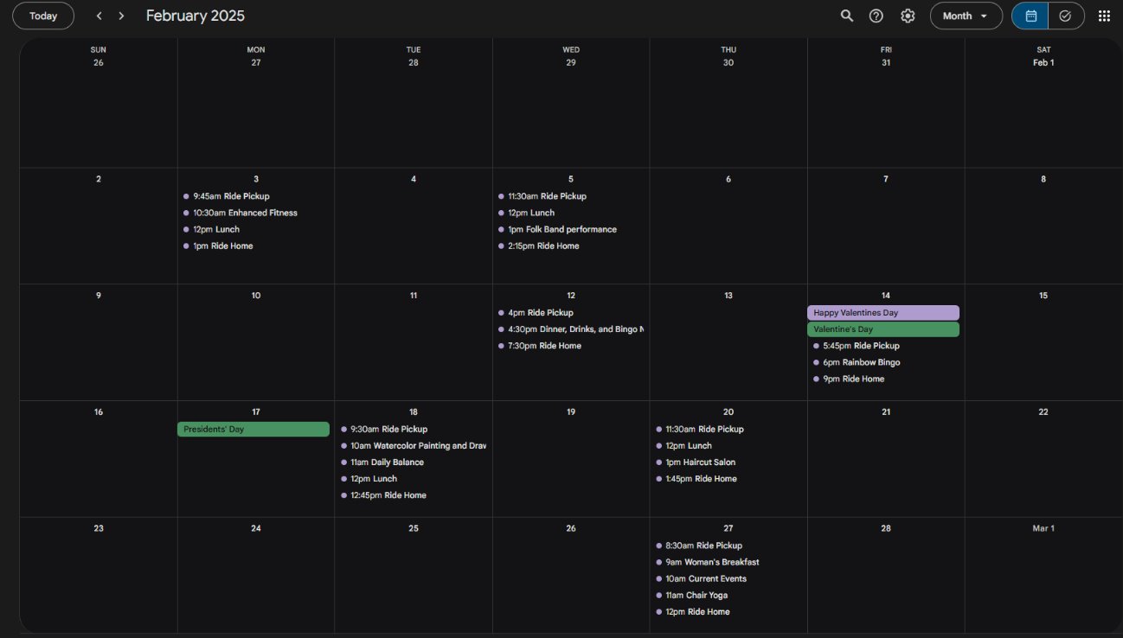Go to previous month arrow
Viewport: 1123px width, 638px height.
pos(99,16)
